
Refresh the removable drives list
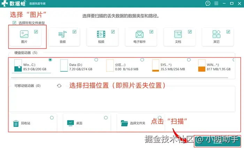(x=59, y=86)
